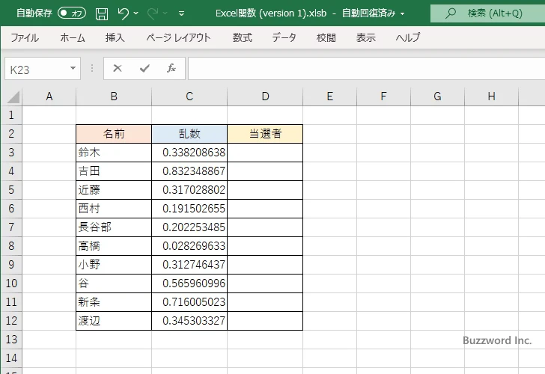The image size is (545, 374).
Task: Open the 表示 tab
Action: click(365, 37)
